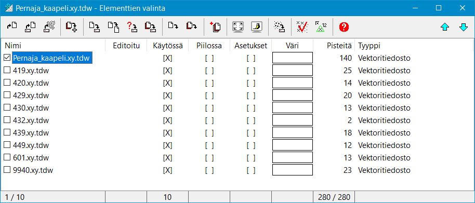Uncheck the Pernaja_kaapeli.xy.tdw checkbox
The image size is (475, 203).
pos(7,58)
